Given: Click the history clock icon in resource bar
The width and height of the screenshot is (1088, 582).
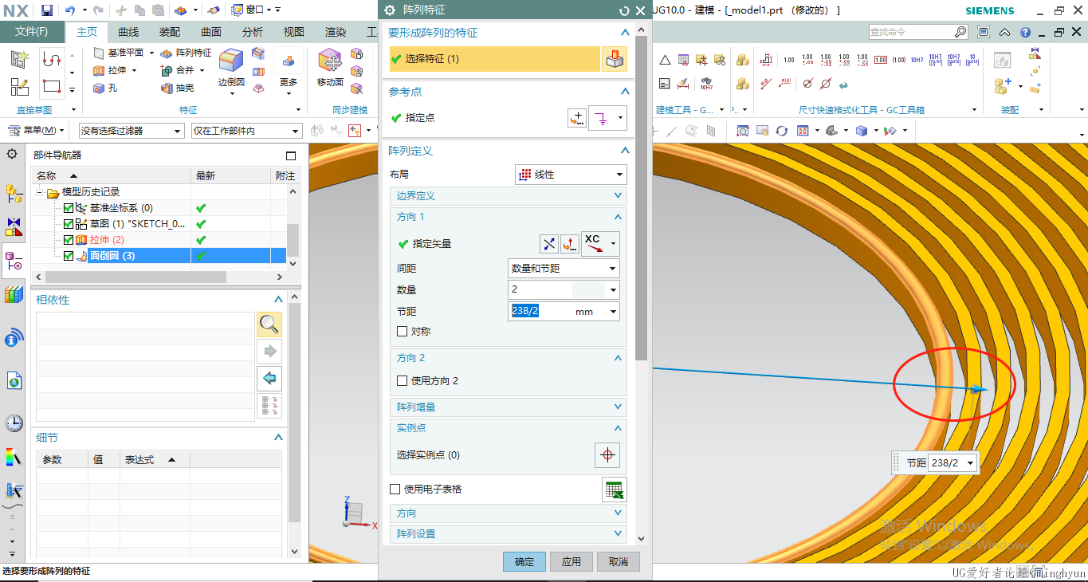Looking at the screenshot, I should [14, 423].
